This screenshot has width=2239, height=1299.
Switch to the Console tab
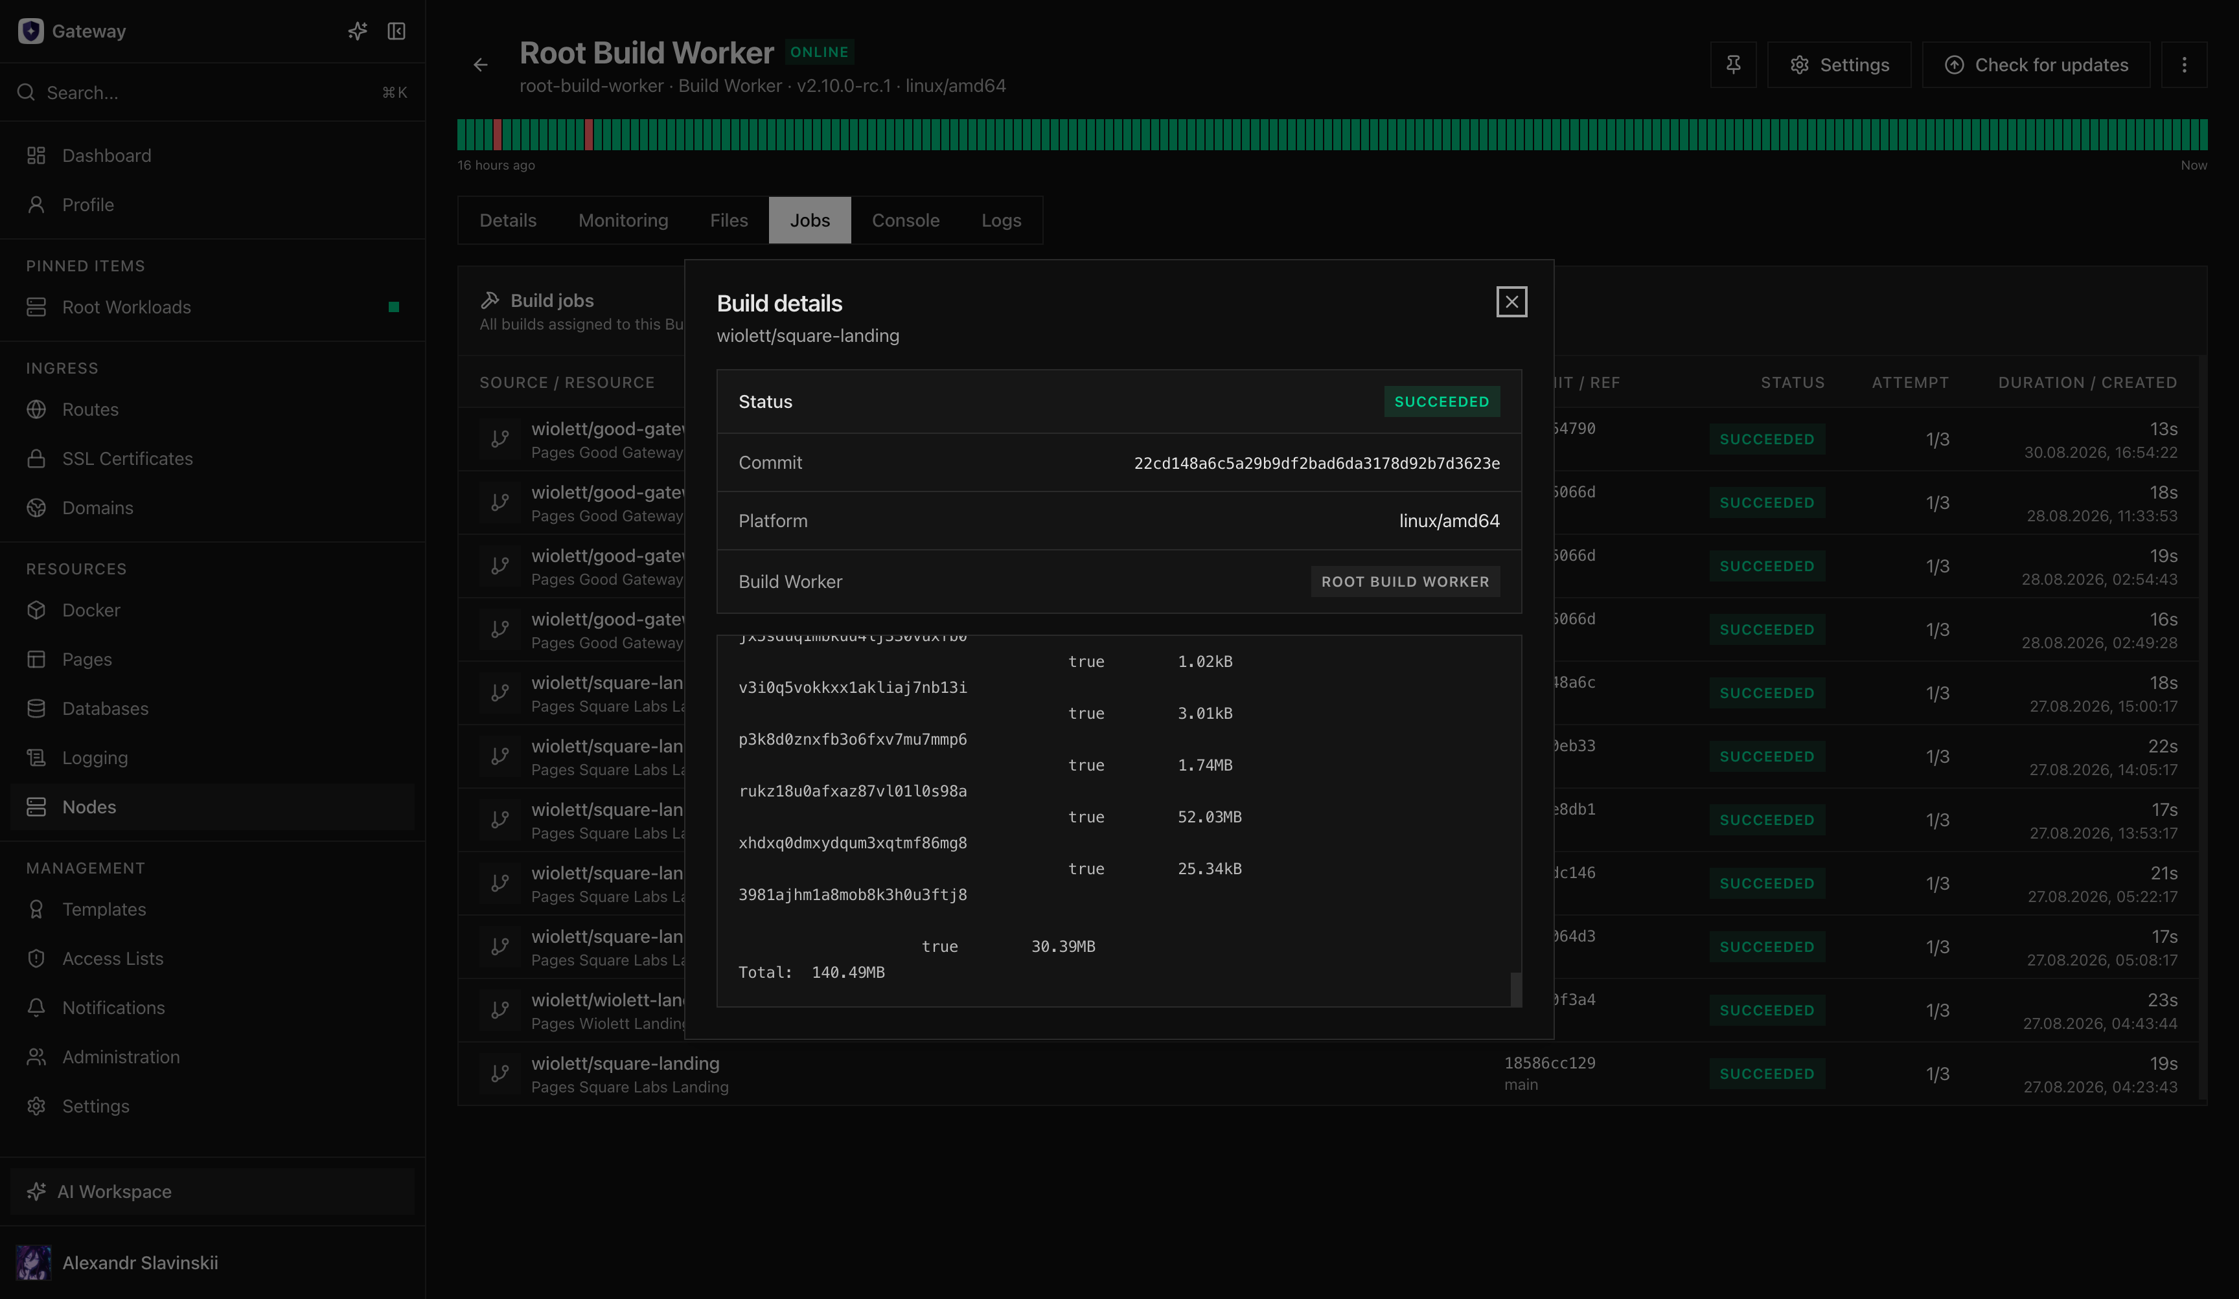[905, 220]
